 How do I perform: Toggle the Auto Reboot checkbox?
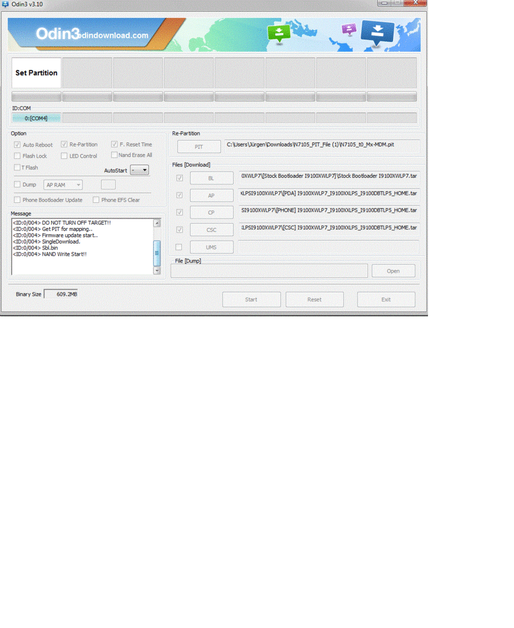pyautogui.click(x=17, y=145)
